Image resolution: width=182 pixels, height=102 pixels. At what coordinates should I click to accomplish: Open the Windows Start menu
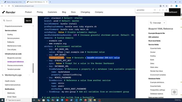pyautogui.click(x=2, y=100)
